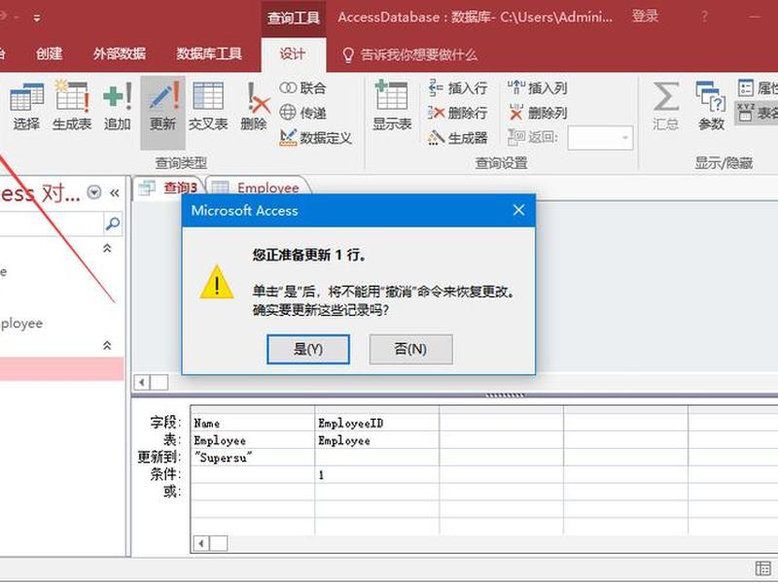Click Employee table cell under EmployeeID

click(377, 440)
